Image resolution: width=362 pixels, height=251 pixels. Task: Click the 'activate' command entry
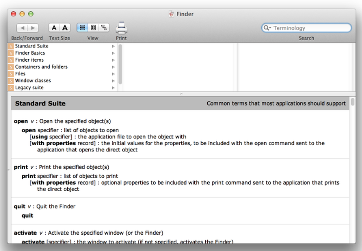25,233
